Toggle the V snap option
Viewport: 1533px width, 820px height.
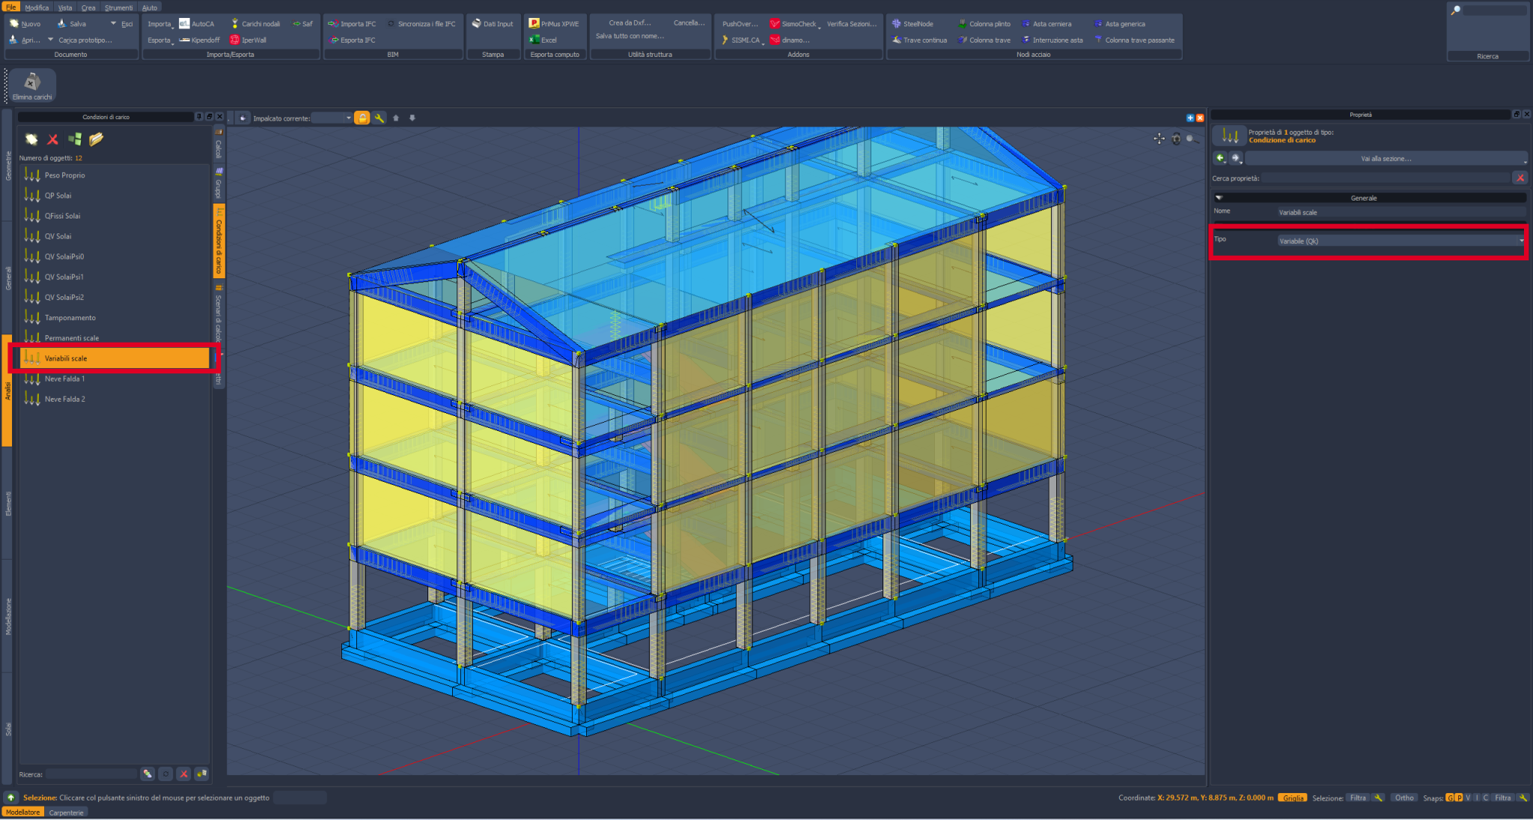(1468, 798)
